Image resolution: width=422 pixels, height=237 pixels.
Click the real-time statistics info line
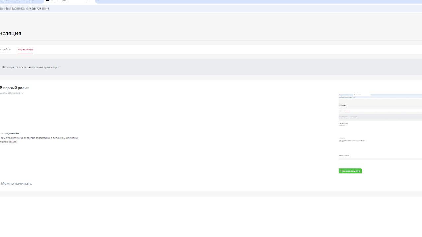(39, 138)
